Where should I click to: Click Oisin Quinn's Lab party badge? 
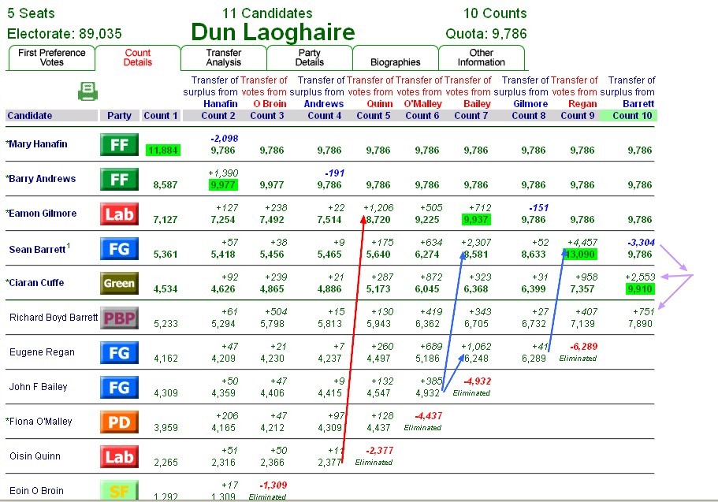(x=119, y=456)
